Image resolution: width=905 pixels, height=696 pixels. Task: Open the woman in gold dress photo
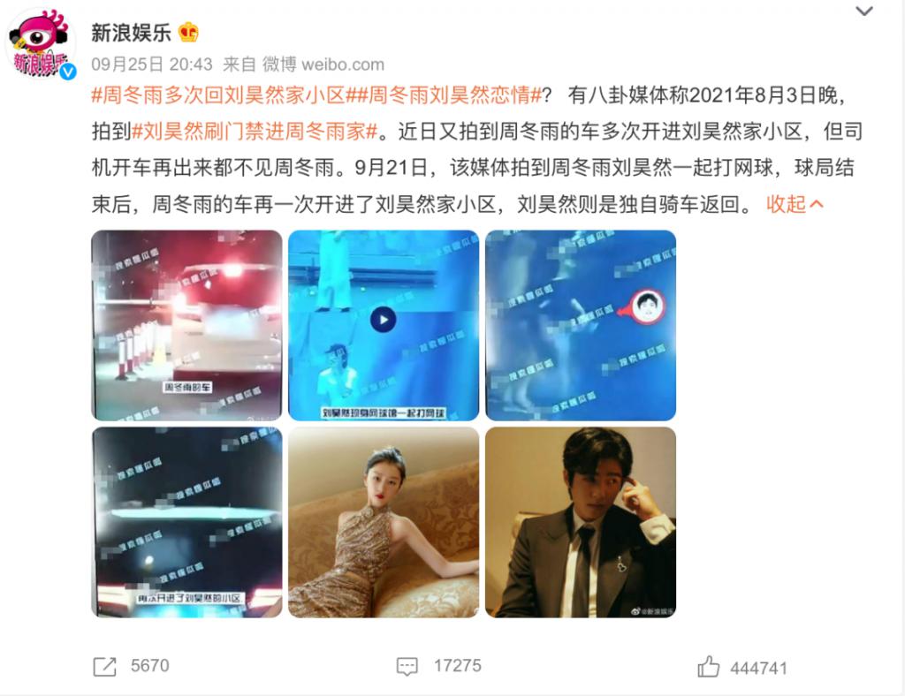pyautogui.click(x=384, y=522)
